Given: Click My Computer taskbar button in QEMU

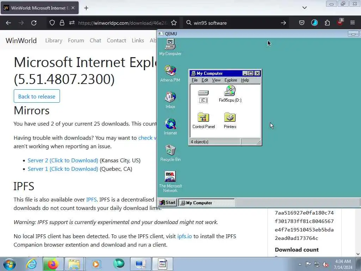Looking at the screenshot, I should (207, 203).
